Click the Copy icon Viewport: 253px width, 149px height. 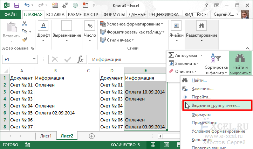(x=25, y=32)
